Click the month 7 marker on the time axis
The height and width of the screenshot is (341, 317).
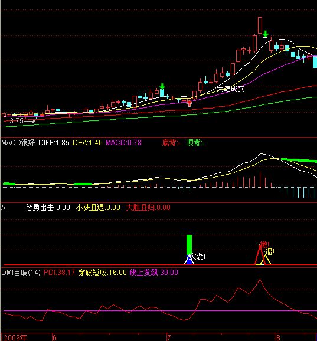(169, 337)
